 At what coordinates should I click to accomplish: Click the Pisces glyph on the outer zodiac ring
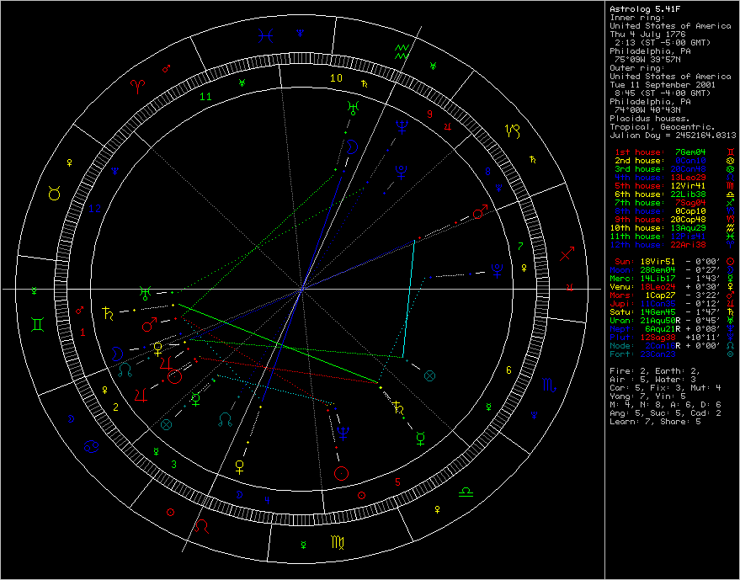[x=266, y=35]
